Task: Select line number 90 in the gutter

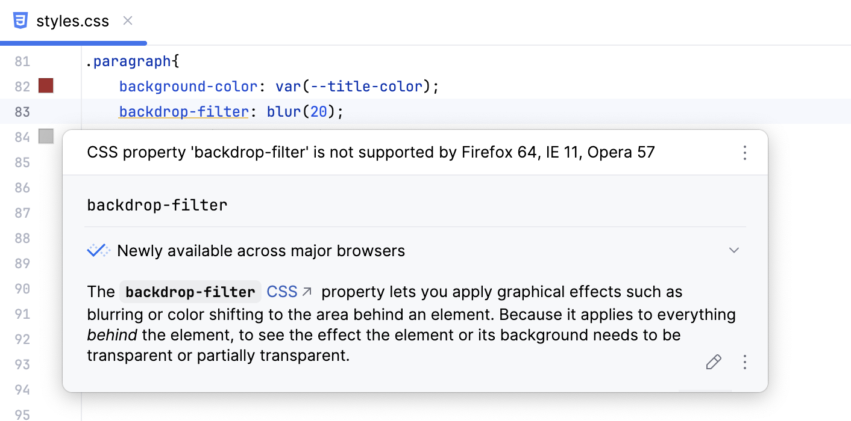Action: (x=22, y=289)
